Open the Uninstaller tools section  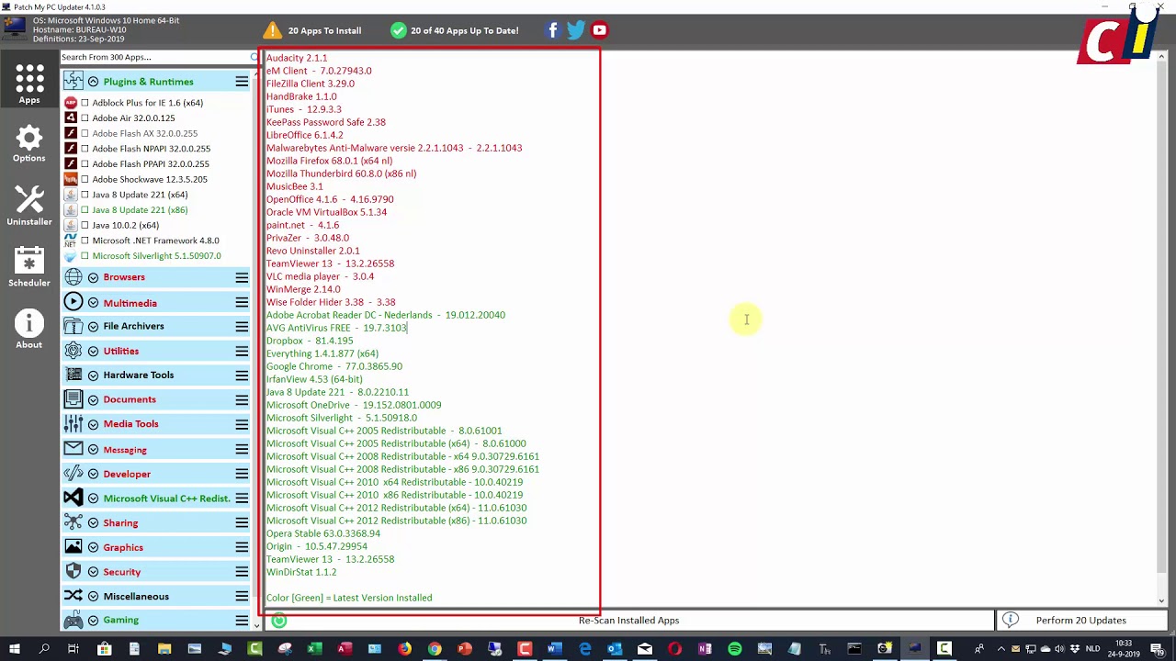pos(29,206)
